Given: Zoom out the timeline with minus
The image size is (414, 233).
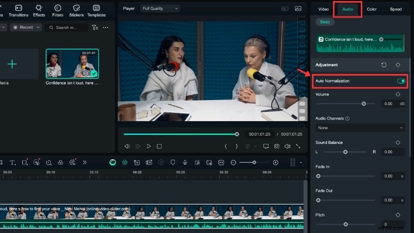Looking at the screenshot, I should coord(233,163).
